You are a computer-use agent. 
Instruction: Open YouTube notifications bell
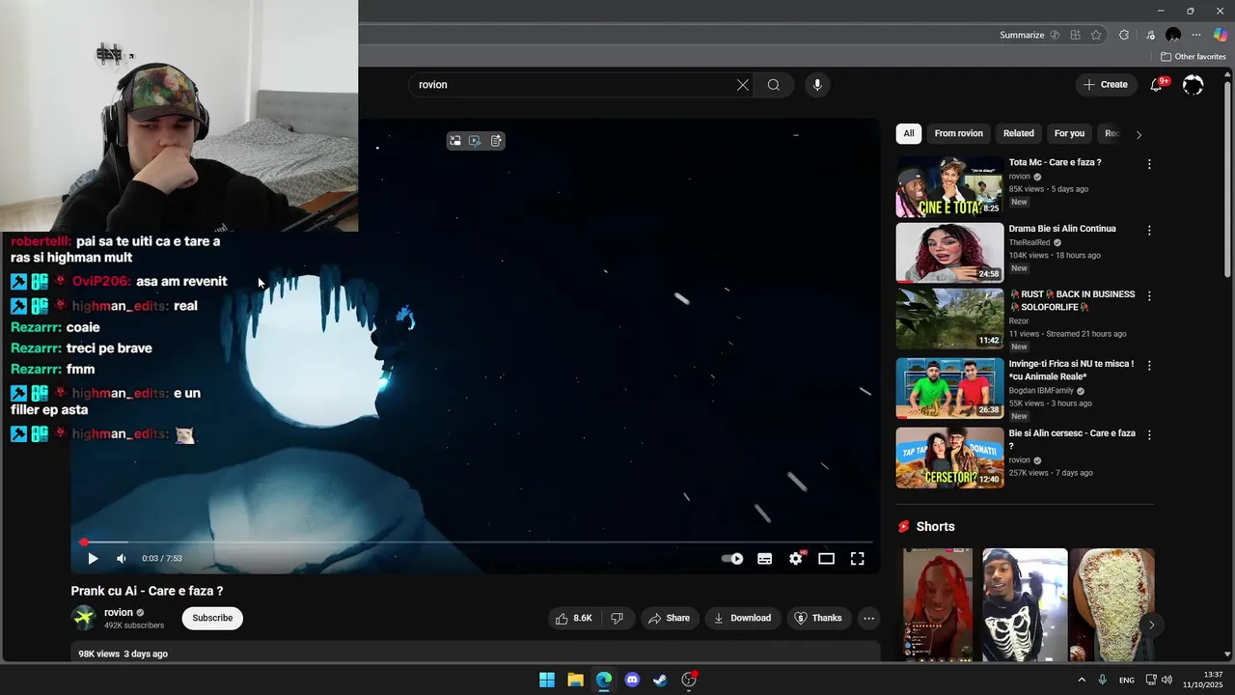pos(1157,85)
